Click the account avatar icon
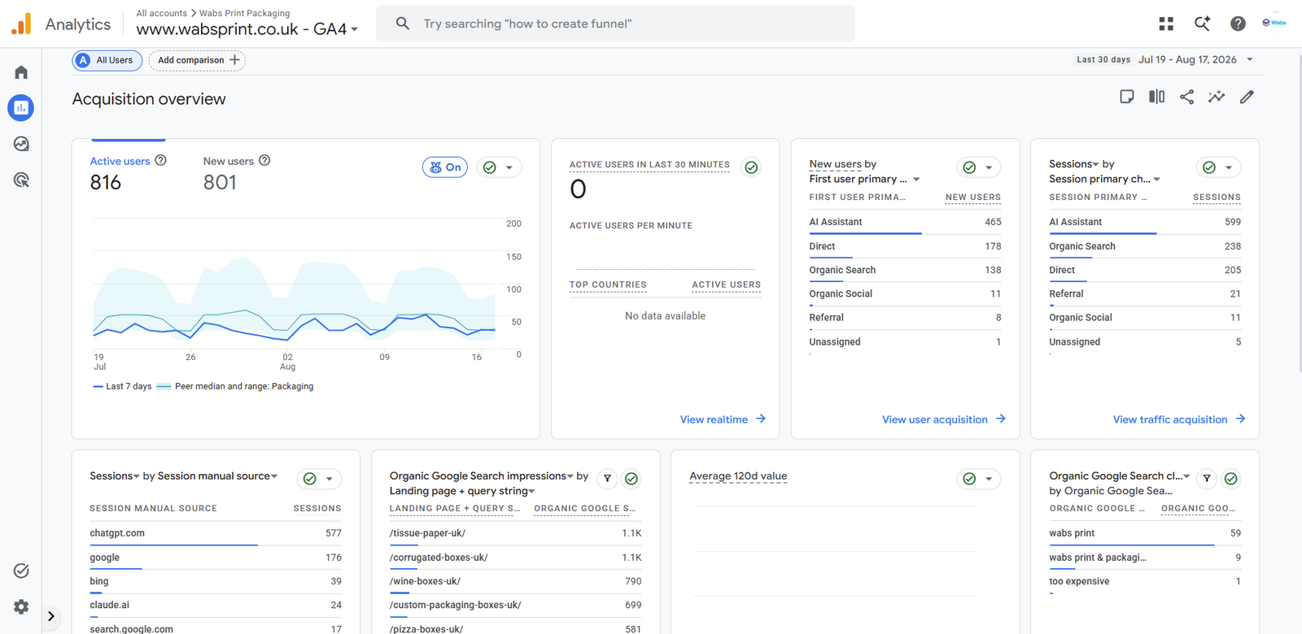This screenshot has height=634, width=1302. tap(1274, 23)
